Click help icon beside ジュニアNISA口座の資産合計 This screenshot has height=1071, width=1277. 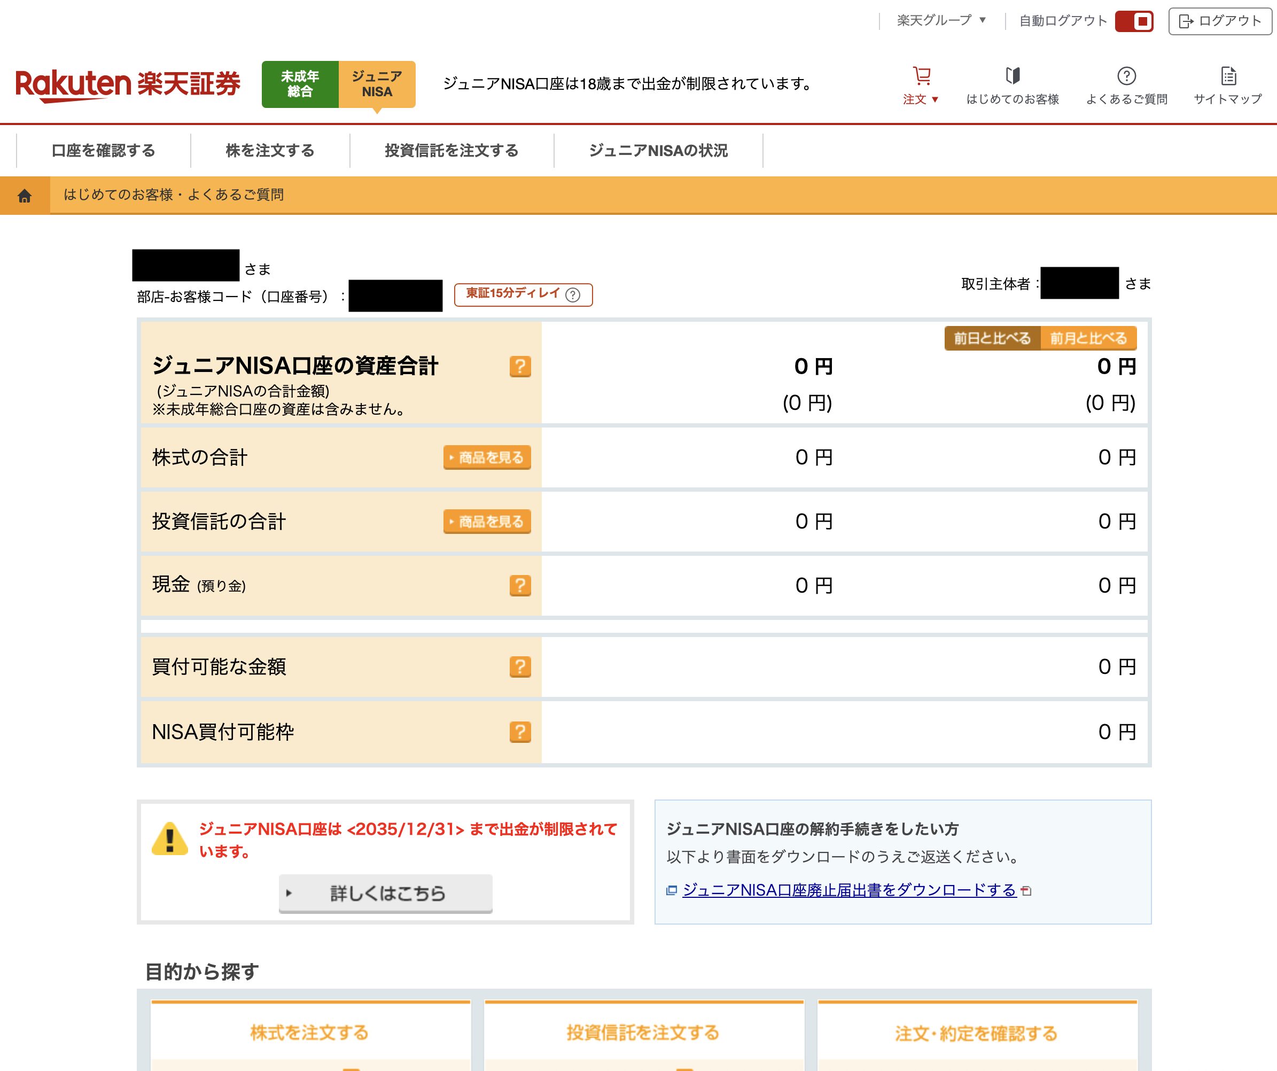(x=520, y=366)
